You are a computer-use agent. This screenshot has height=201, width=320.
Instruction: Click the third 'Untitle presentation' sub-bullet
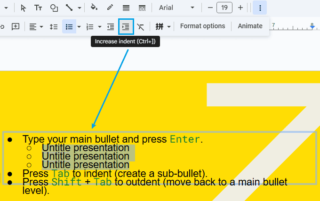click(x=86, y=165)
